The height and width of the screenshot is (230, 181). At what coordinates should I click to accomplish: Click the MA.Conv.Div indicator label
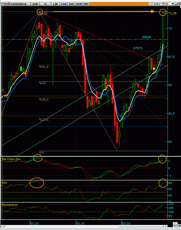(11, 159)
